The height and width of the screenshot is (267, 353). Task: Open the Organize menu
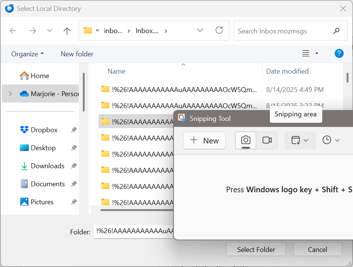point(27,54)
